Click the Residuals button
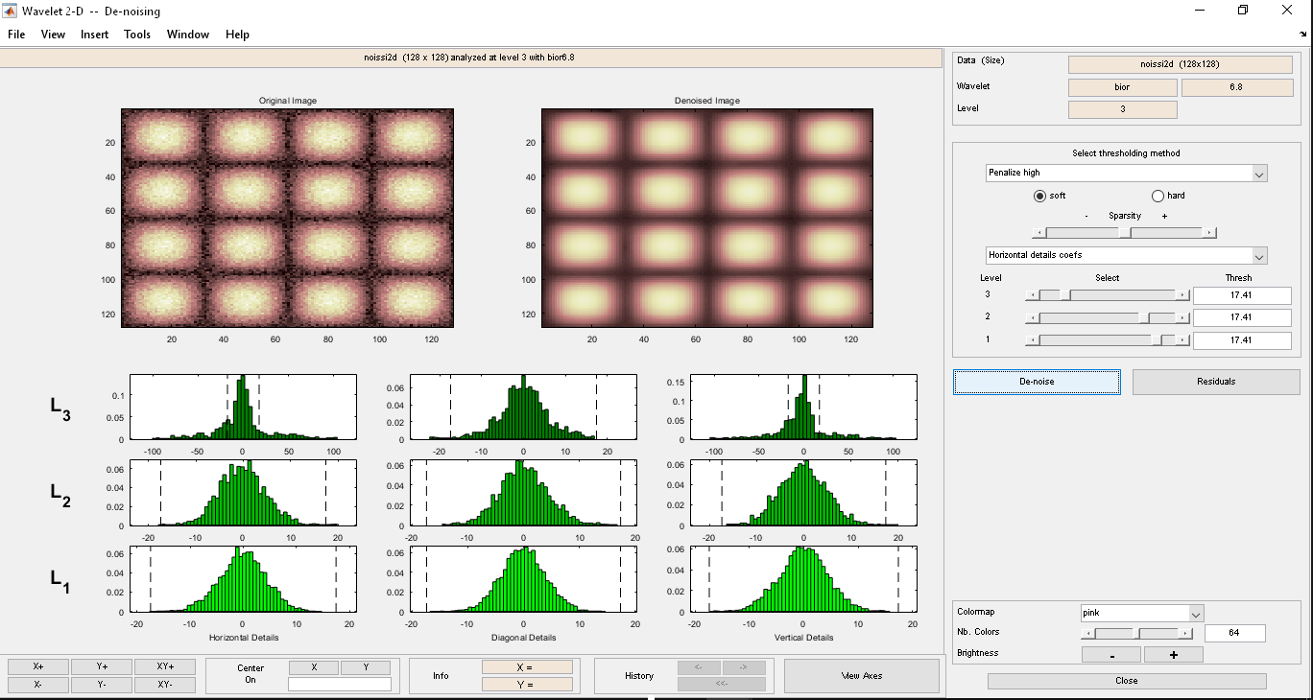This screenshot has width=1313, height=700. [x=1216, y=382]
